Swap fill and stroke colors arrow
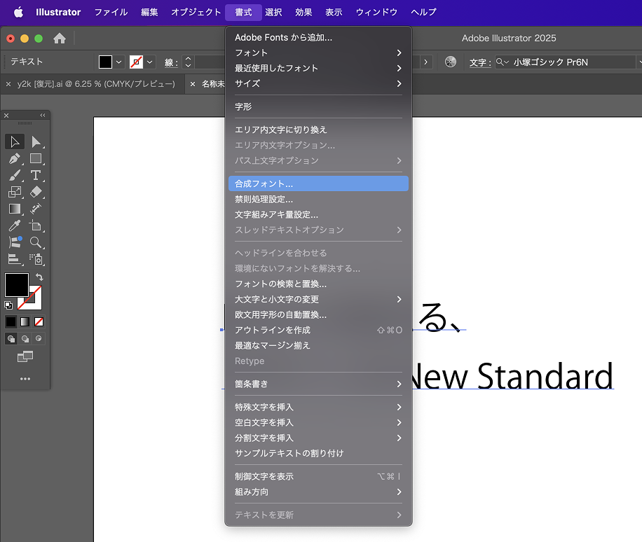This screenshot has height=542, width=642. coord(39,277)
